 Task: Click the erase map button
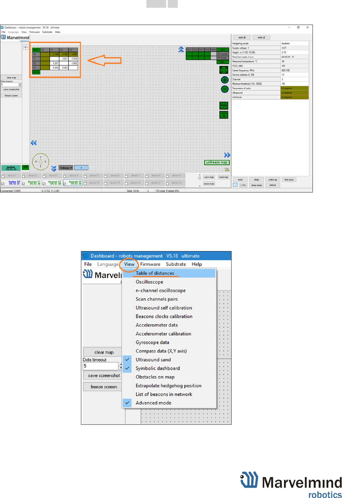(209, 184)
